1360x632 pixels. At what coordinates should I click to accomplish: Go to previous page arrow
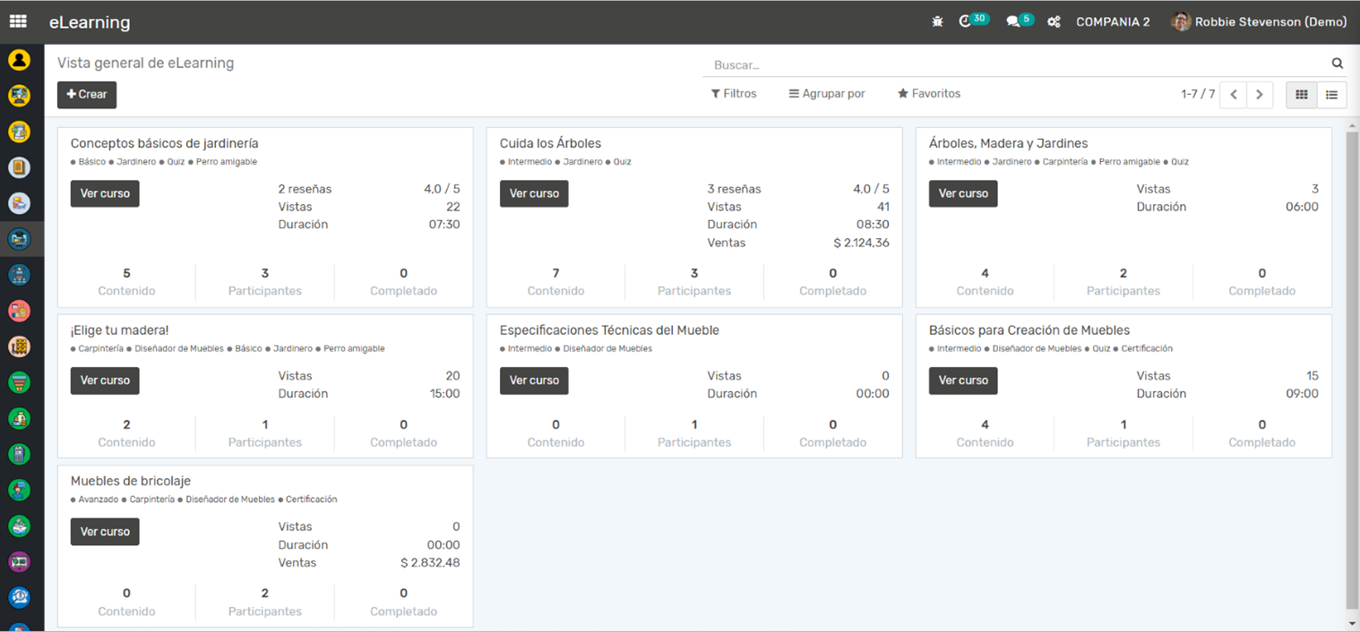click(x=1234, y=94)
